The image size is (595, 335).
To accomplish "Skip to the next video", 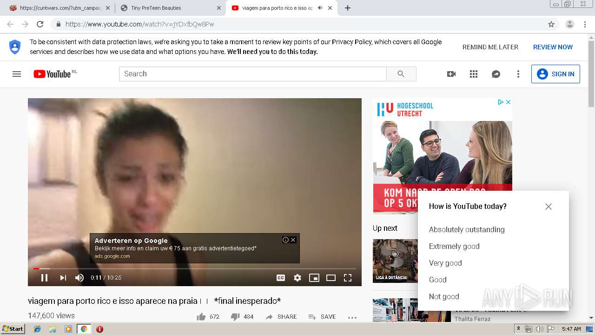I will point(63,278).
